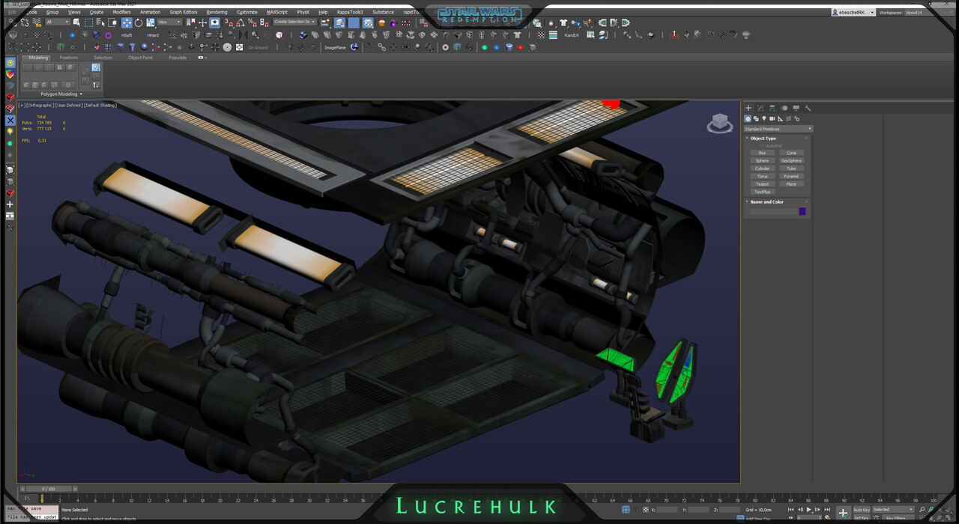Toggle Percent Snap tool
The height and width of the screenshot is (524, 959).
pyautogui.click(x=252, y=22)
